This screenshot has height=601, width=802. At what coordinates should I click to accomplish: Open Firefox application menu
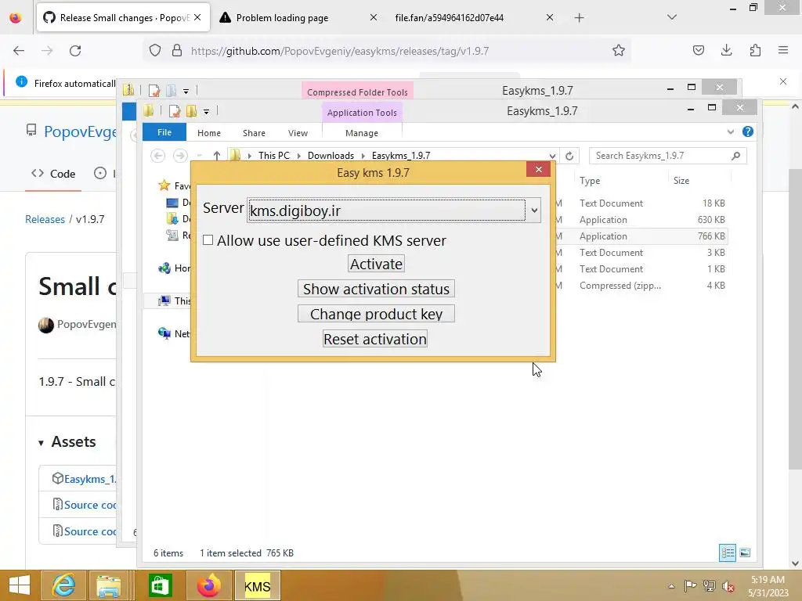[x=783, y=50]
